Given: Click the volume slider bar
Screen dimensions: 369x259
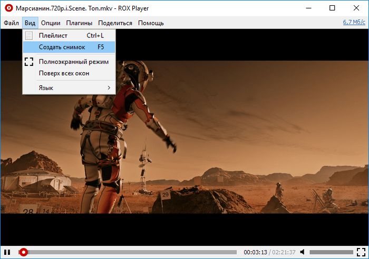Looking at the screenshot, I should (x=331, y=252).
